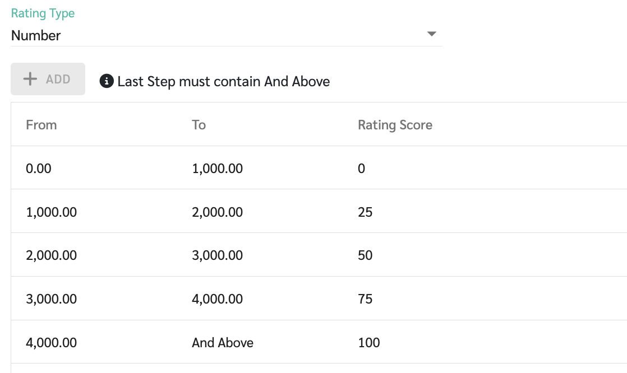Select the To cell showing 3,000.00
This screenshot has width=627, height=373.
217,255
